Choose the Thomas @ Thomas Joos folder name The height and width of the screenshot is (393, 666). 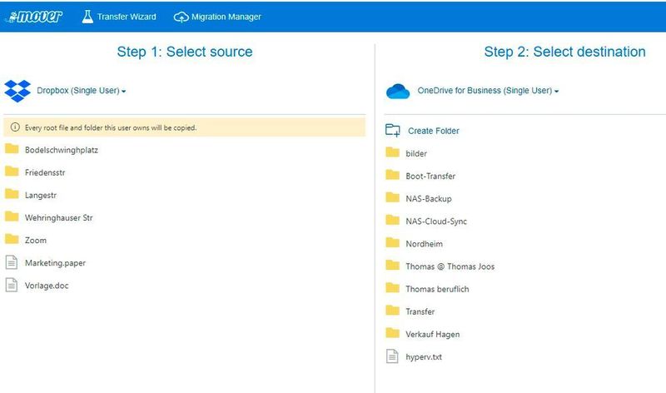(450, 266)
